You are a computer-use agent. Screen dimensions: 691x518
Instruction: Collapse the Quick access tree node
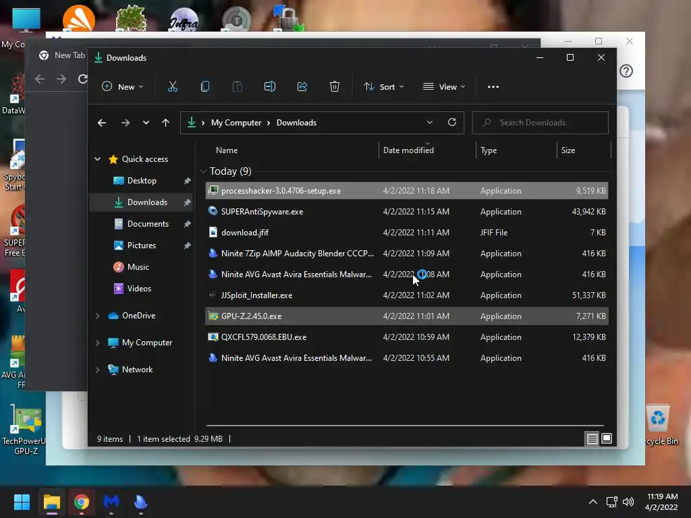pyautogui.click(x=97, y=159)
